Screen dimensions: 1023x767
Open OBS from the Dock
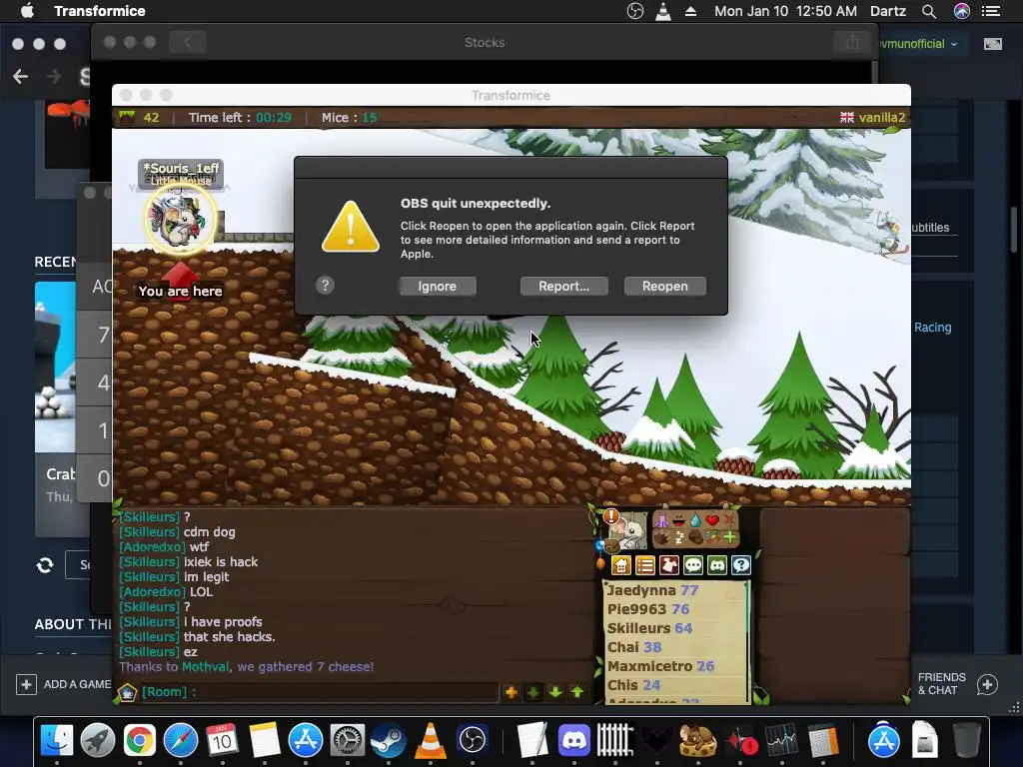[473, 740]
